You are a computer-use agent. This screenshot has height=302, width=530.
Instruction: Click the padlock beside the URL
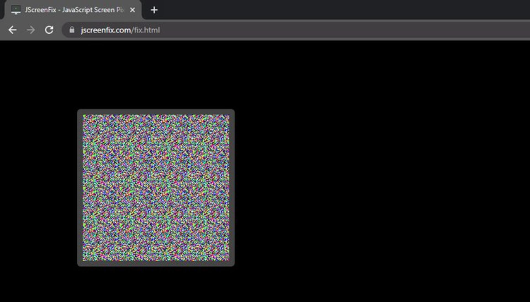[x=71, y=30]
